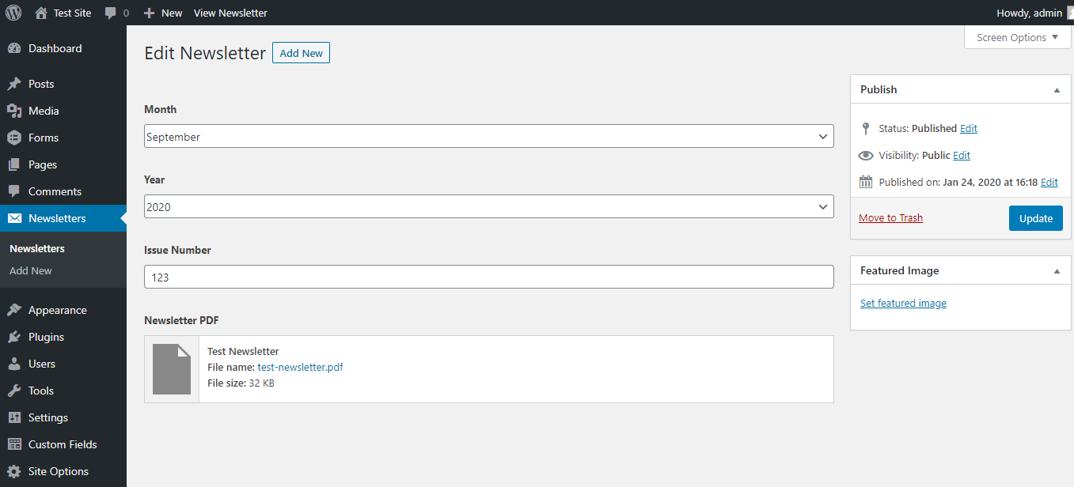Click the visibility eye icon in Publish box
The width and height of the screenshot is (1074, 487).
point(866,156)
